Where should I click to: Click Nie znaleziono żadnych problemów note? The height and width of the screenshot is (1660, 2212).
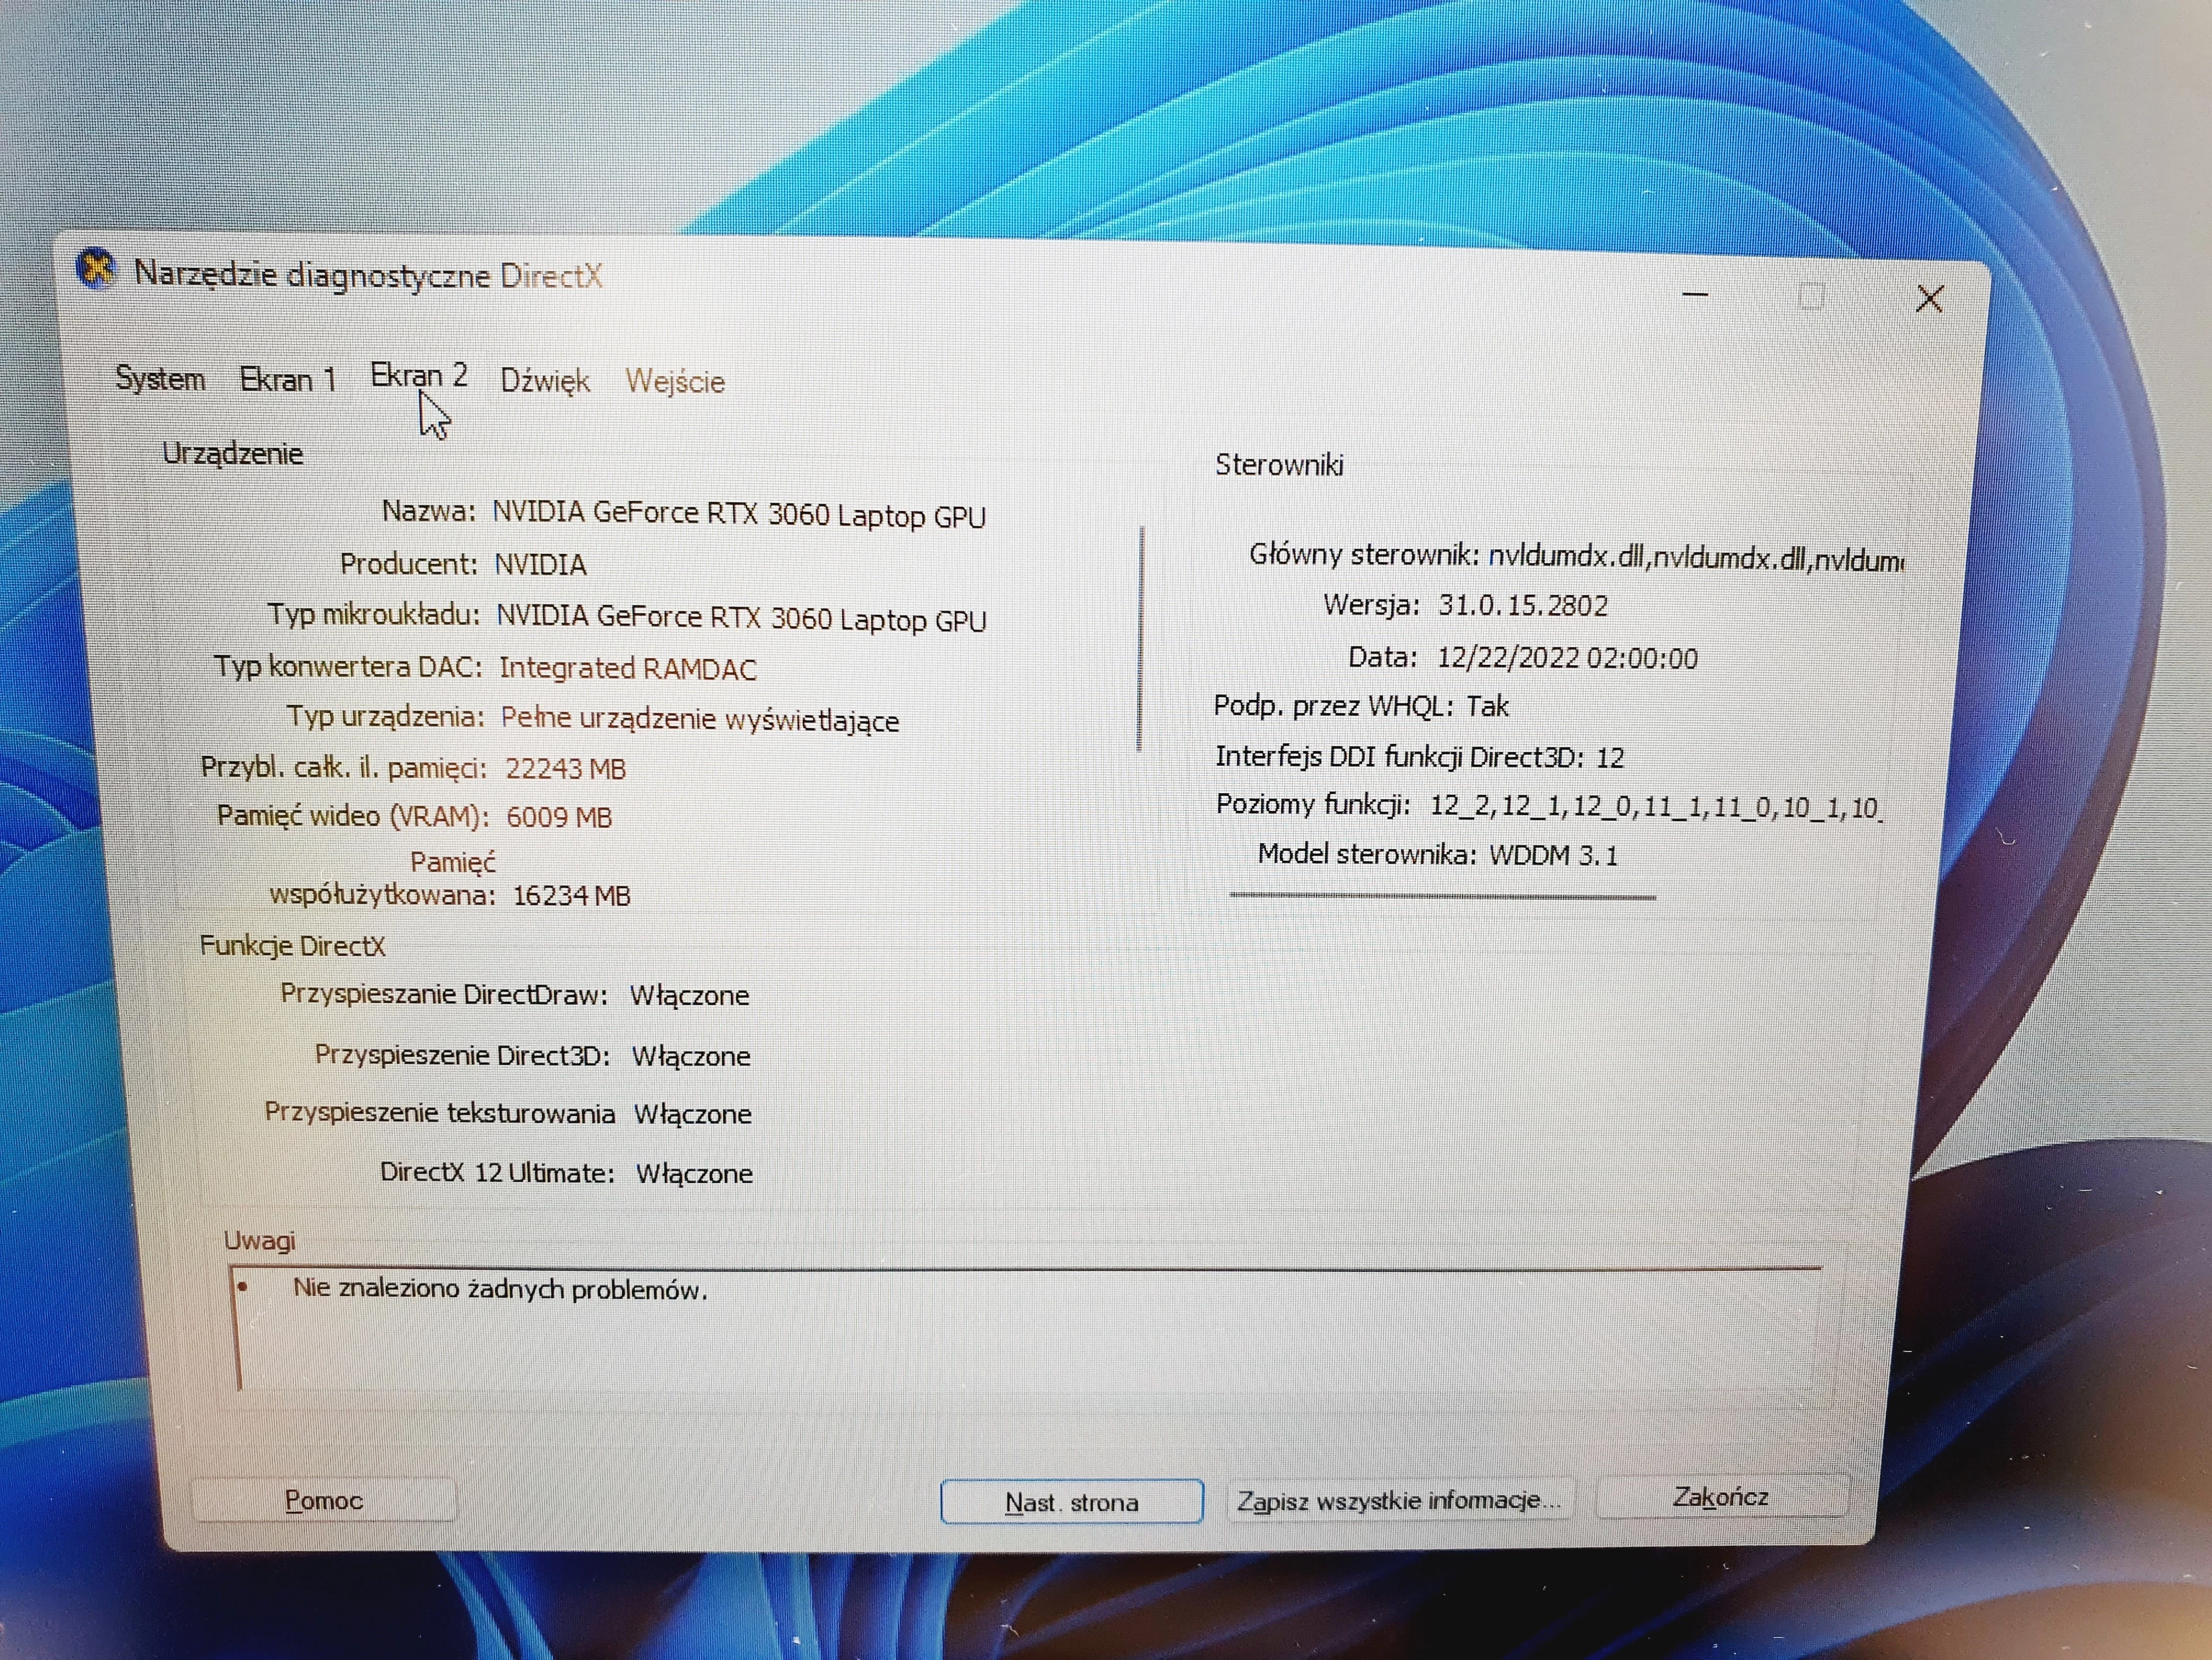(x=500, y=1289)
